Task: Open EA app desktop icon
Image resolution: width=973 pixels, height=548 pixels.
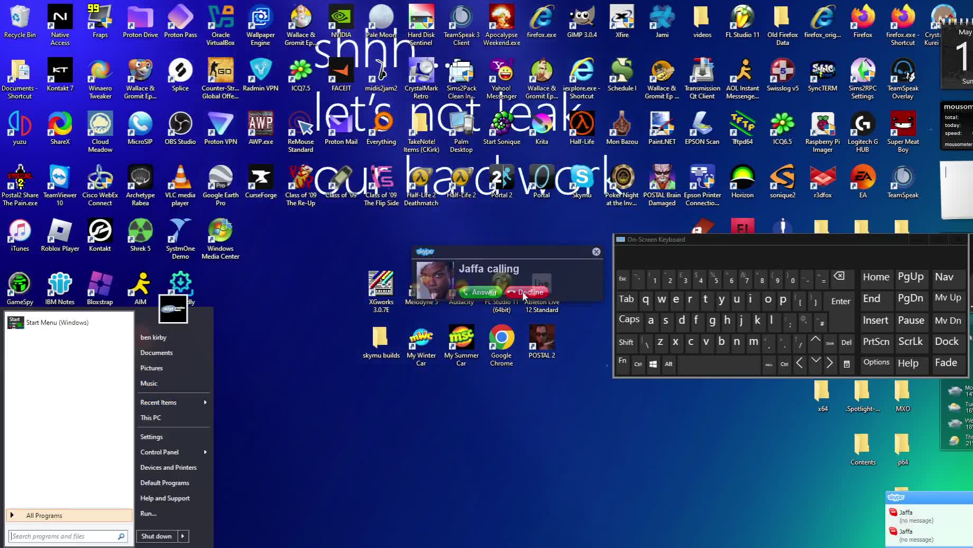Action: tap(862, 182)
